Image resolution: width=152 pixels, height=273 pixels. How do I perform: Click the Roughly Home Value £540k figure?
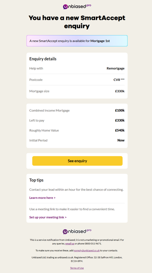[120, 130]
